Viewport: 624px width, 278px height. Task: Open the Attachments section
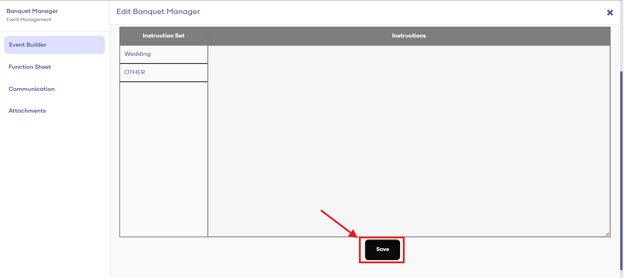pyautogui.click(x=27, y=111)
